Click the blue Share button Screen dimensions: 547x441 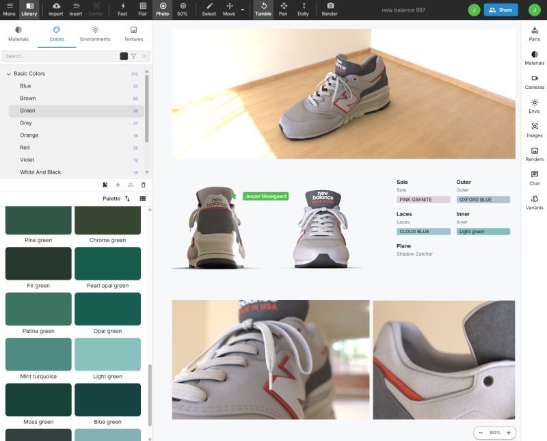[501, 10]
